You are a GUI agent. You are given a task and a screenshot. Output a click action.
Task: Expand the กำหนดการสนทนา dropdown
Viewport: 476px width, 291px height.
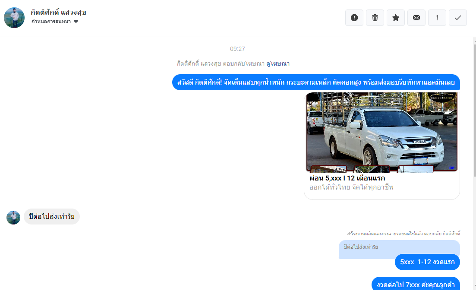coord(51,22)
